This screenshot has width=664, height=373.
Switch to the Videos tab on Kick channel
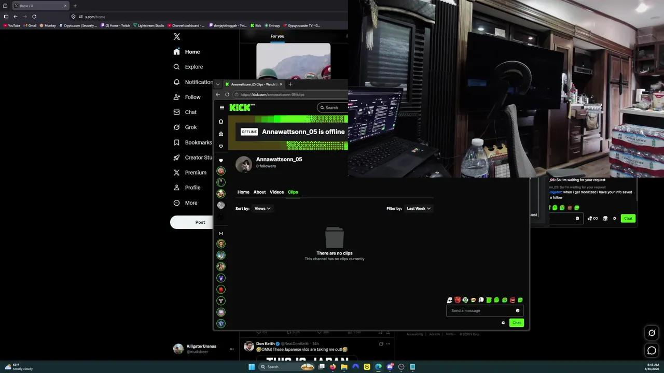(276, 192)
